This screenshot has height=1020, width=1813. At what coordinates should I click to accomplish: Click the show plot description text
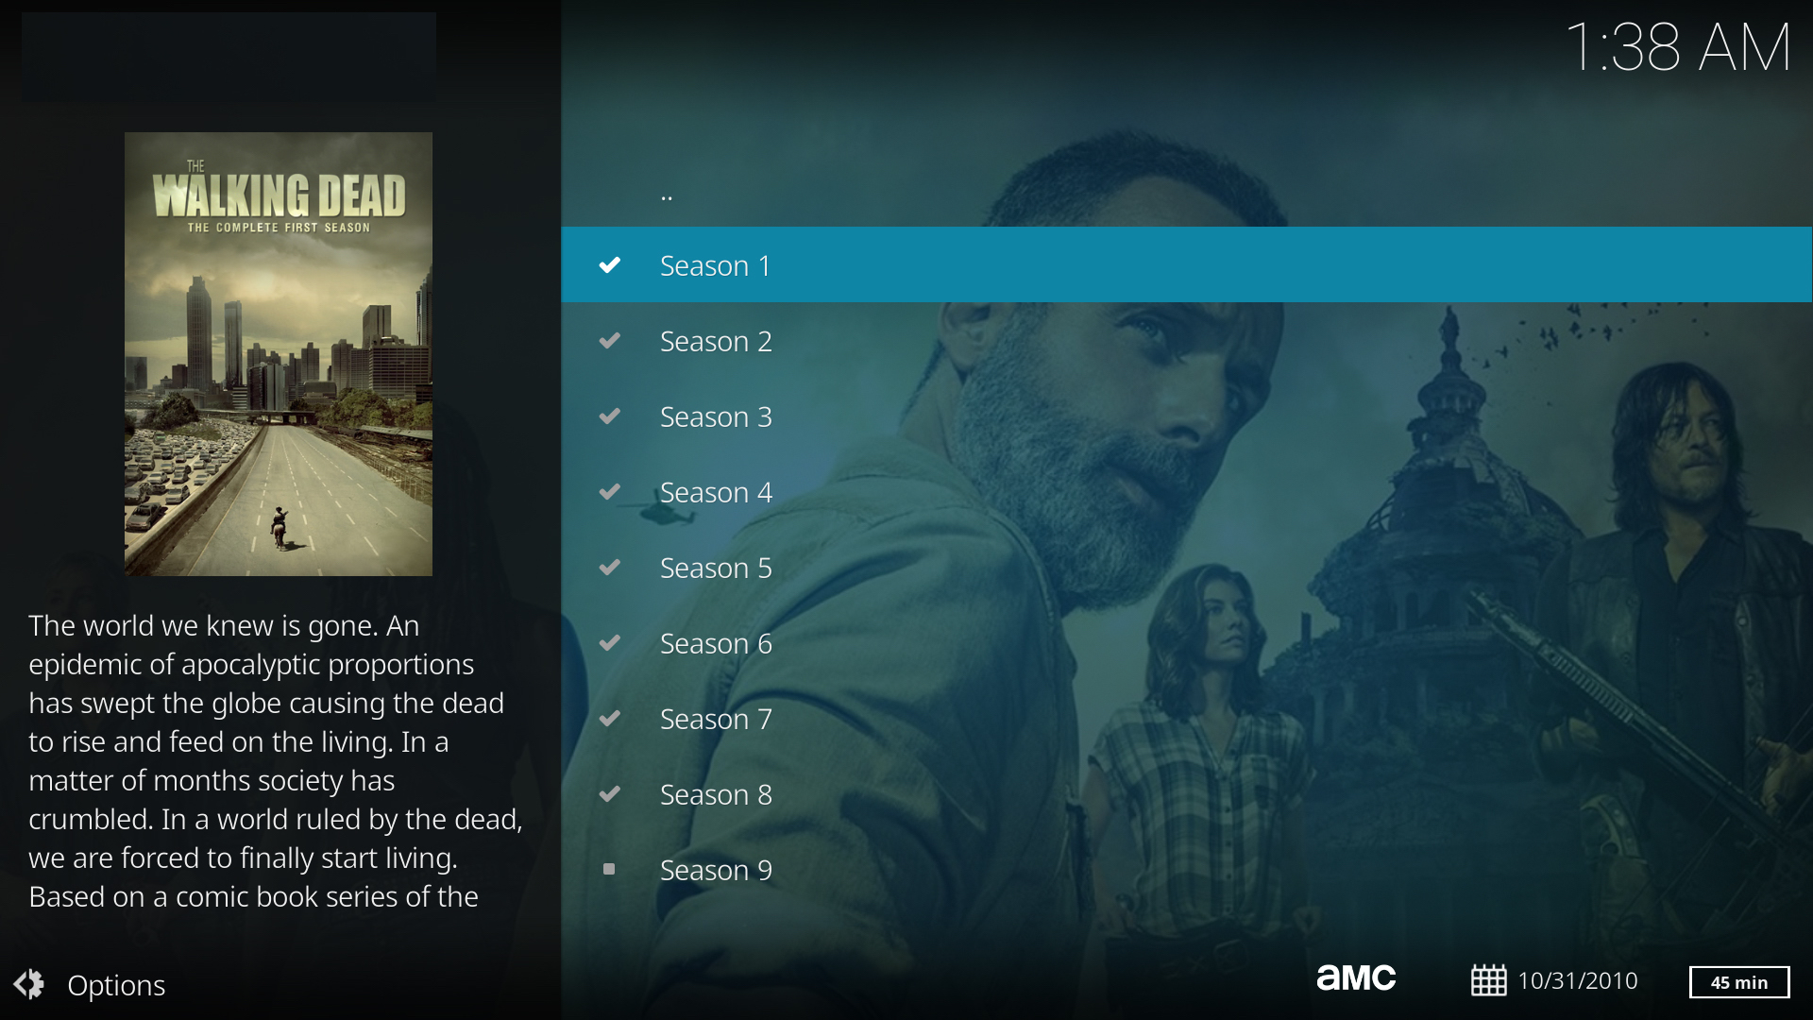click(276, 761)
